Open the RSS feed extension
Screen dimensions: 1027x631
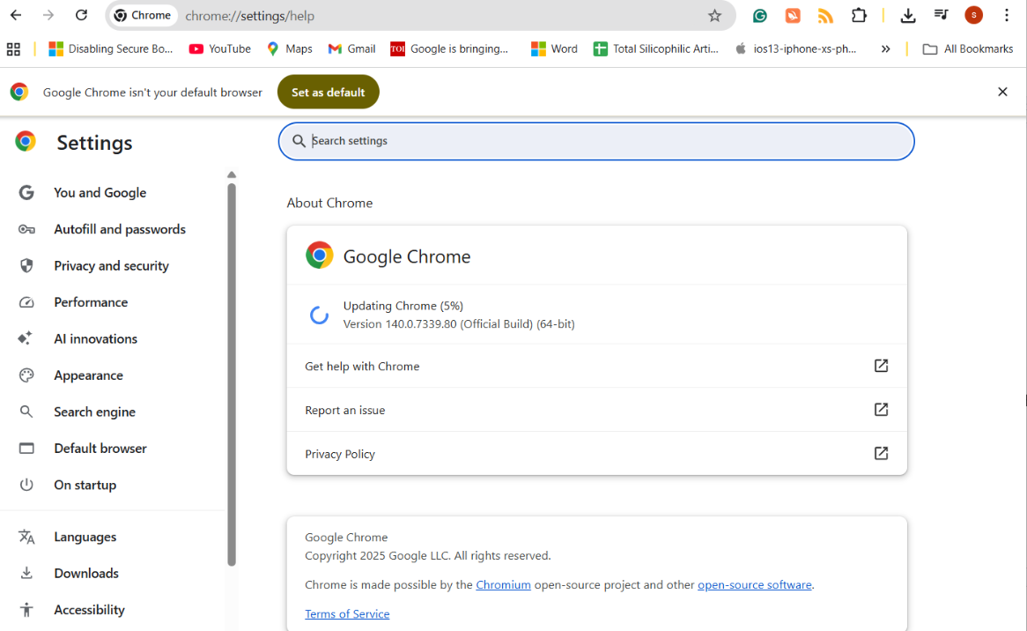coord(826,16)
